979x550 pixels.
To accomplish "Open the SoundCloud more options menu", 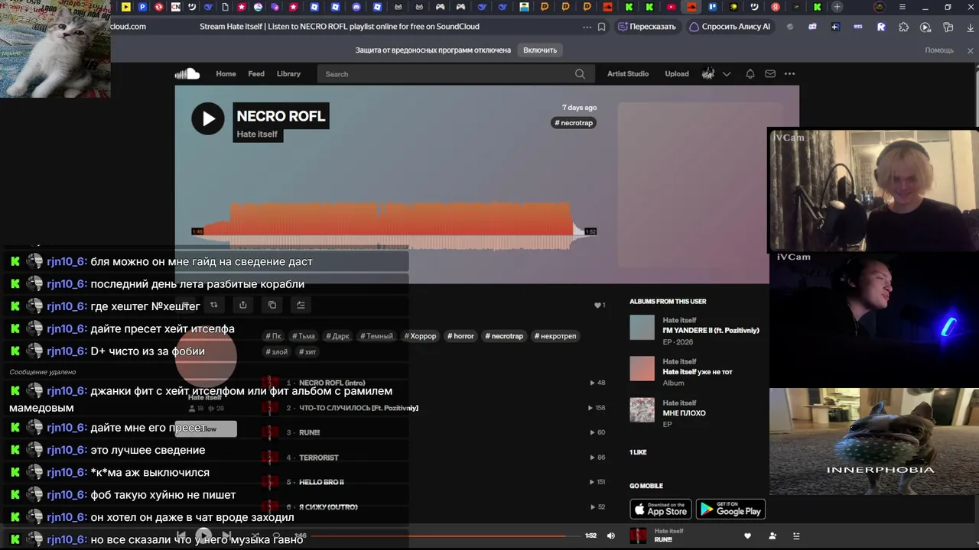I will 789,74.
